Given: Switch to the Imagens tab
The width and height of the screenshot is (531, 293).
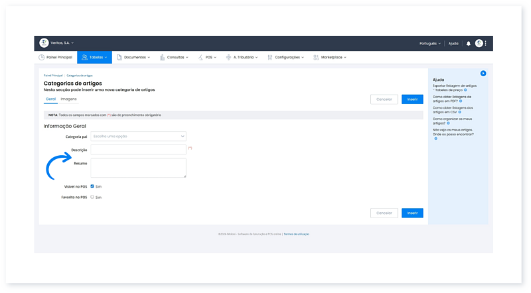Looking at the screenshot, I should (68, 99).
